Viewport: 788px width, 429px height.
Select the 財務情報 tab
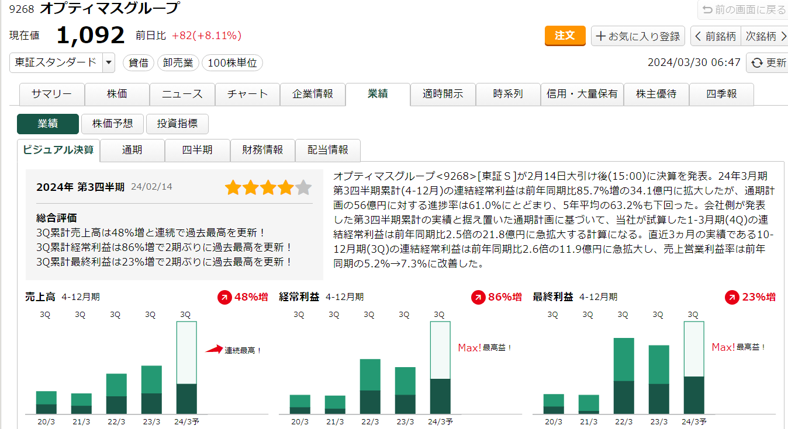[x=263, y=150]
